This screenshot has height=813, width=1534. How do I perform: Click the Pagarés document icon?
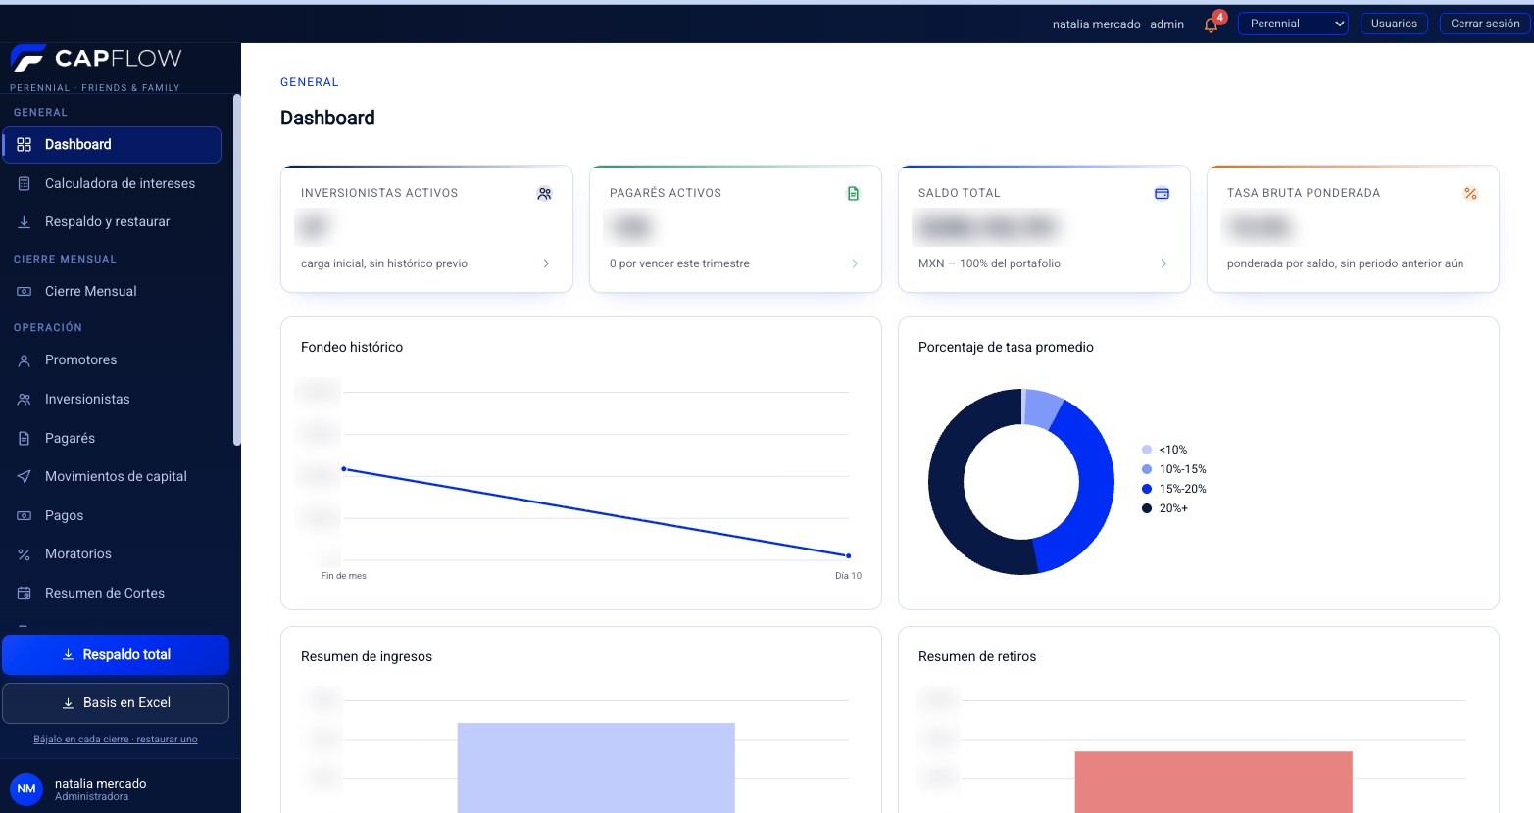point(25,439)
